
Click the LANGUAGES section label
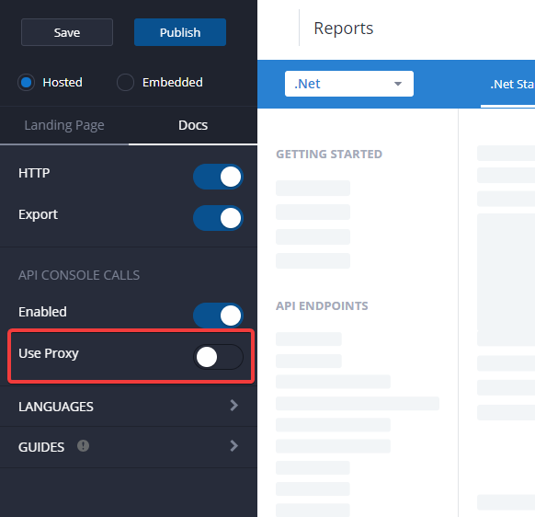56,407
